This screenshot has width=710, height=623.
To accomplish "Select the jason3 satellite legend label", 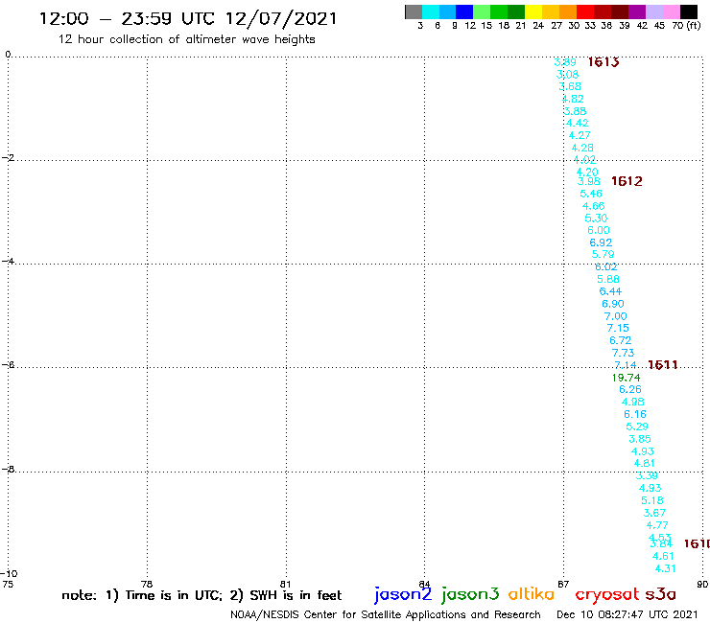I will coord(470,594).
